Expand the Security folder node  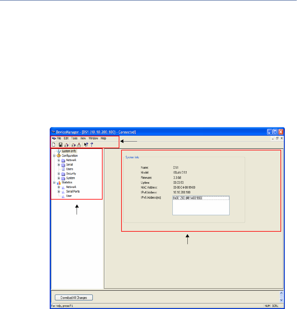click(59, 174)
